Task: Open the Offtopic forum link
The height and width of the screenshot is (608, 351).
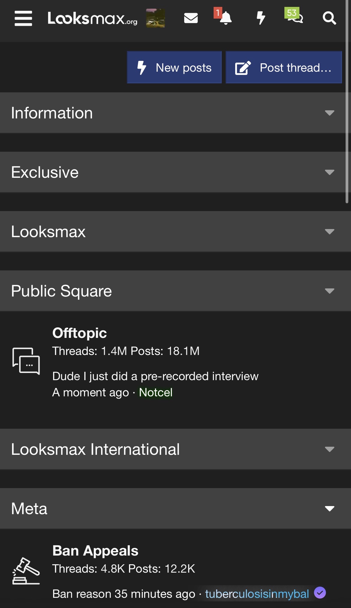Action: point(79,333)
